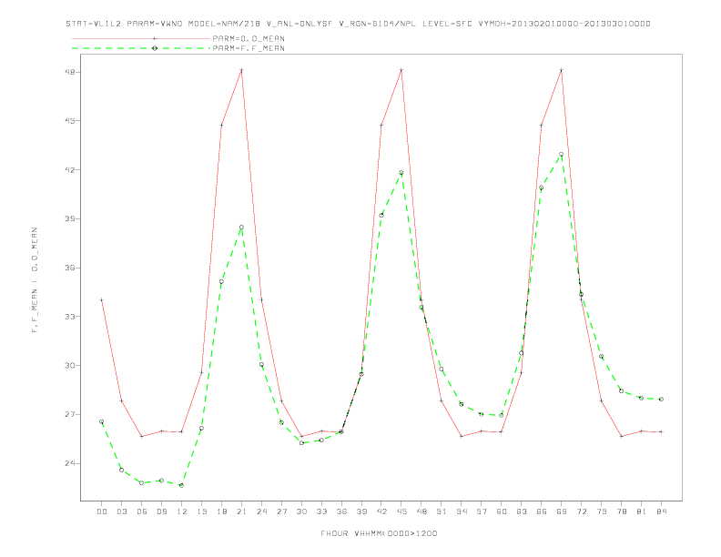Click y-axis tick label 45

point(70,121)
